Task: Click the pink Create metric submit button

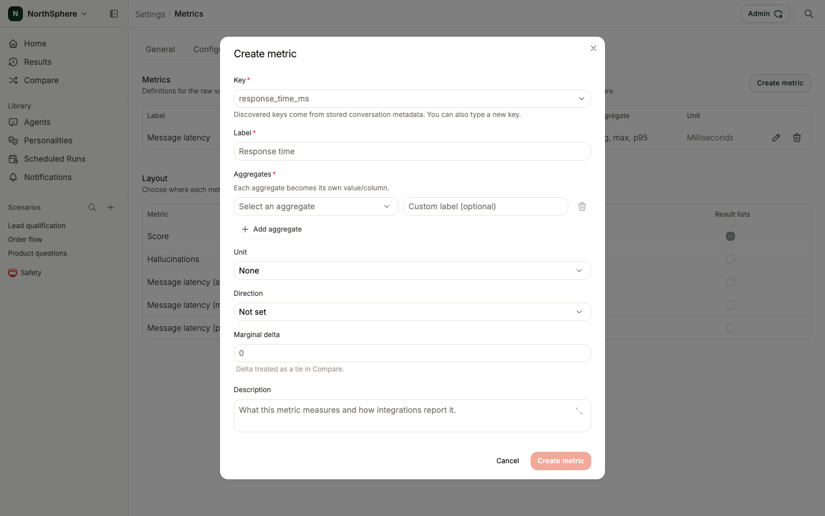Action: [x=561, y=461]
